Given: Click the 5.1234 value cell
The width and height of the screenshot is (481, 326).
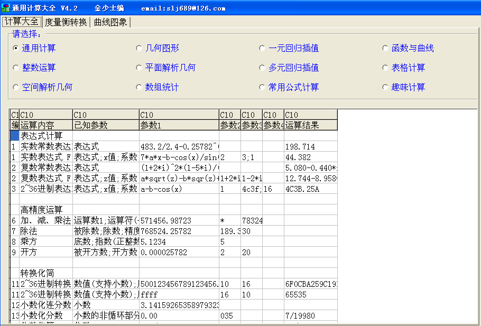Looking at the screenshot, I should (x=179, y=241).
